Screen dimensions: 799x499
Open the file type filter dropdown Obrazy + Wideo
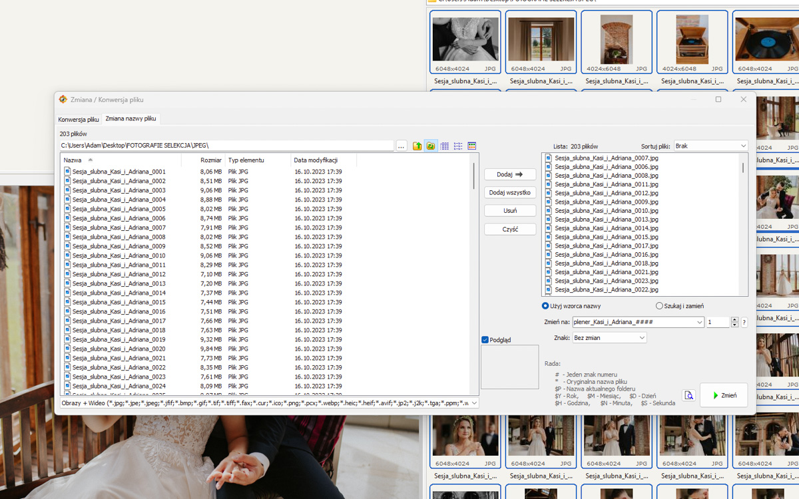click(270, 403)
